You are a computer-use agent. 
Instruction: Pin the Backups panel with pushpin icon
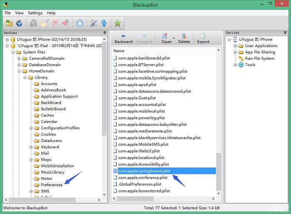[105, 32]
